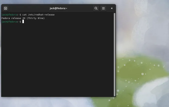169x107 pixels.
Task: Open a new terminal tab
Action: [x=6, y=8]
